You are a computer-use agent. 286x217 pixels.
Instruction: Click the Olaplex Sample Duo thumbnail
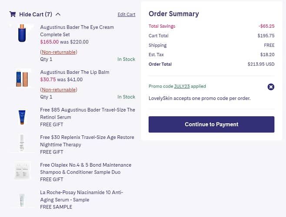click(x=22, y=170)
